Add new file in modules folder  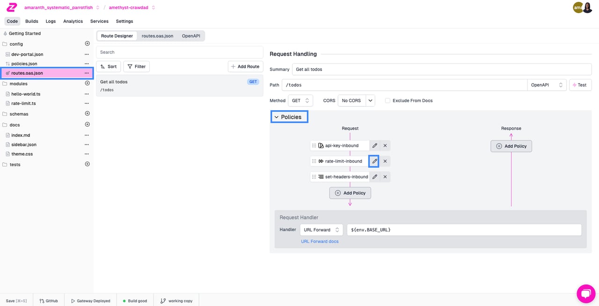tap(87, 83)
